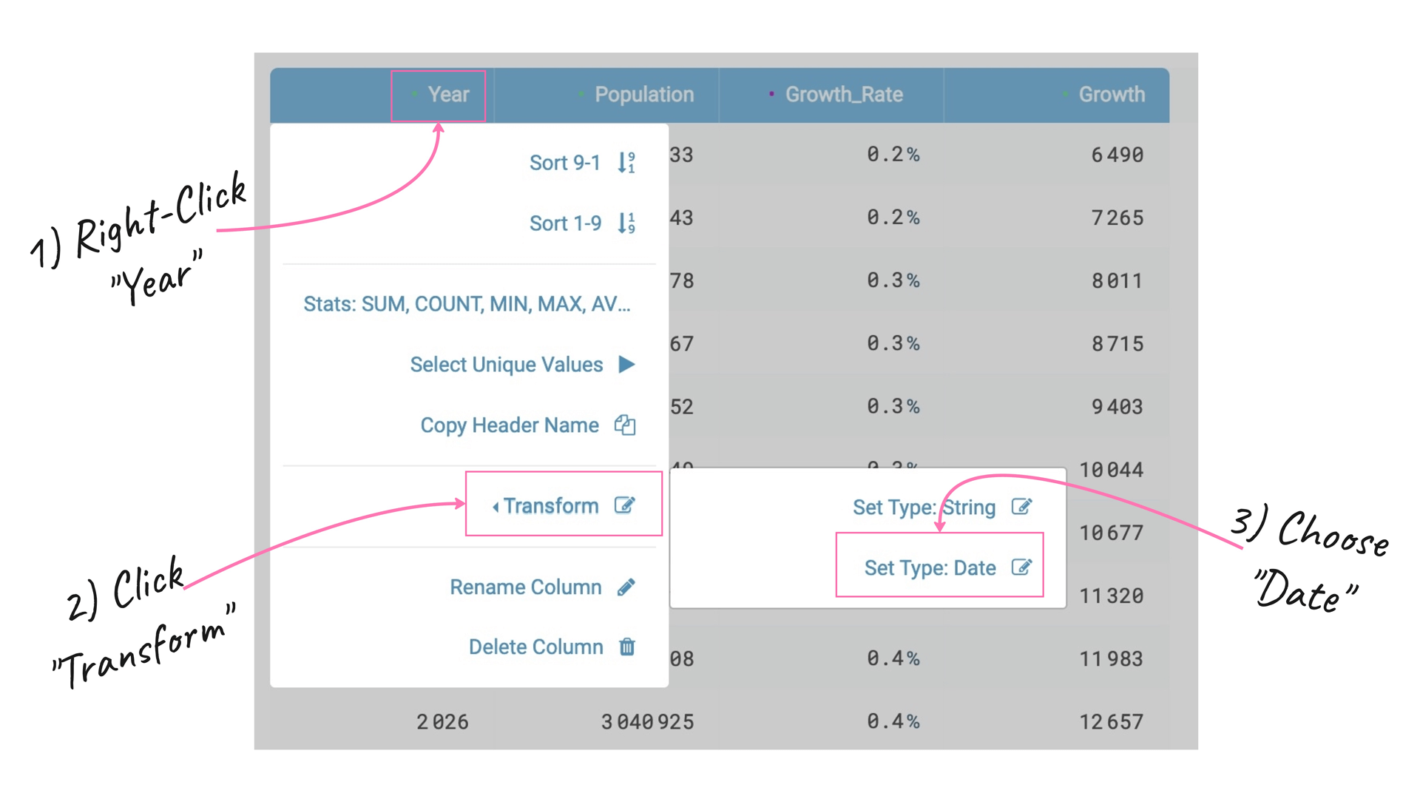Click the trash icon for Delete Column
Screen dimensions: 1420x799
(627, 647)
